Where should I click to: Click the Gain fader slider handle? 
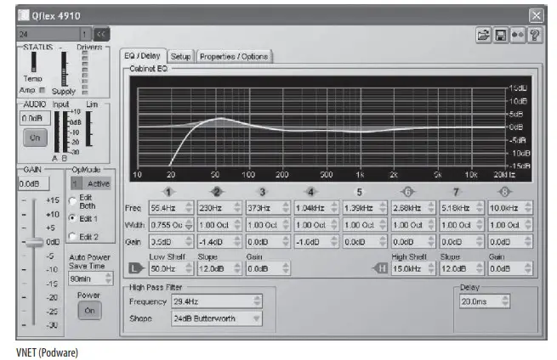[34, 241]
